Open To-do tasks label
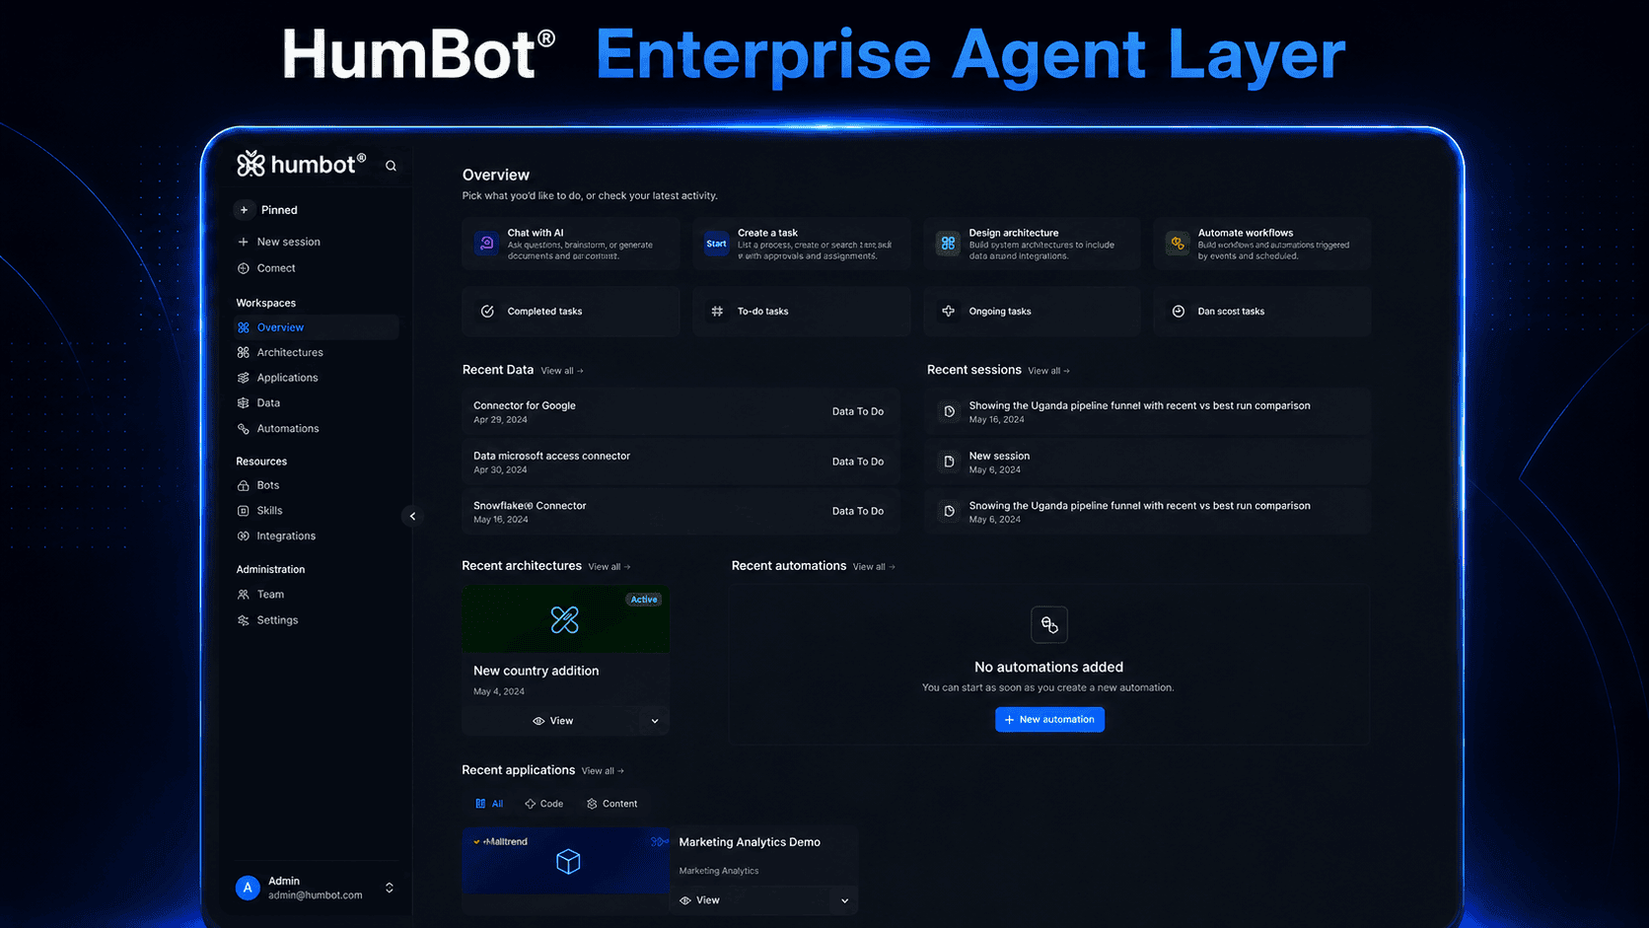 tap(762, 312)
